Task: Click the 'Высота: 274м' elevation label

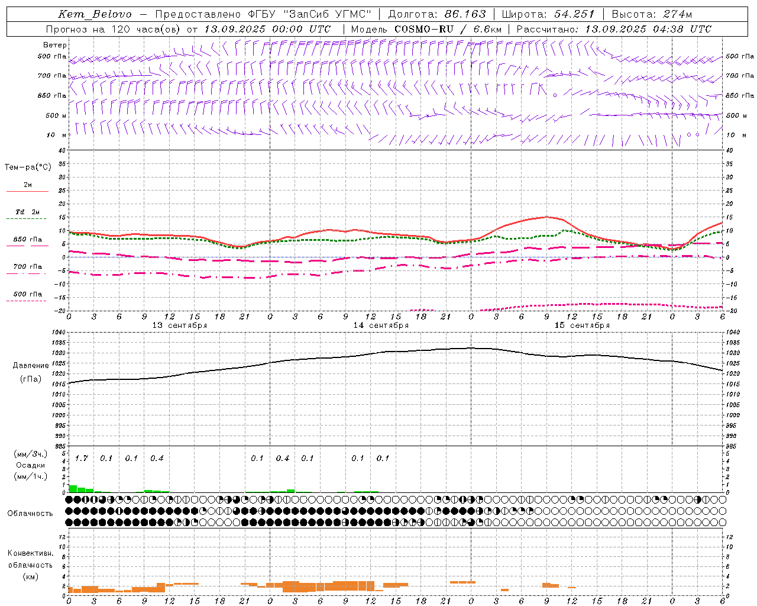Action: coord(652,14)
